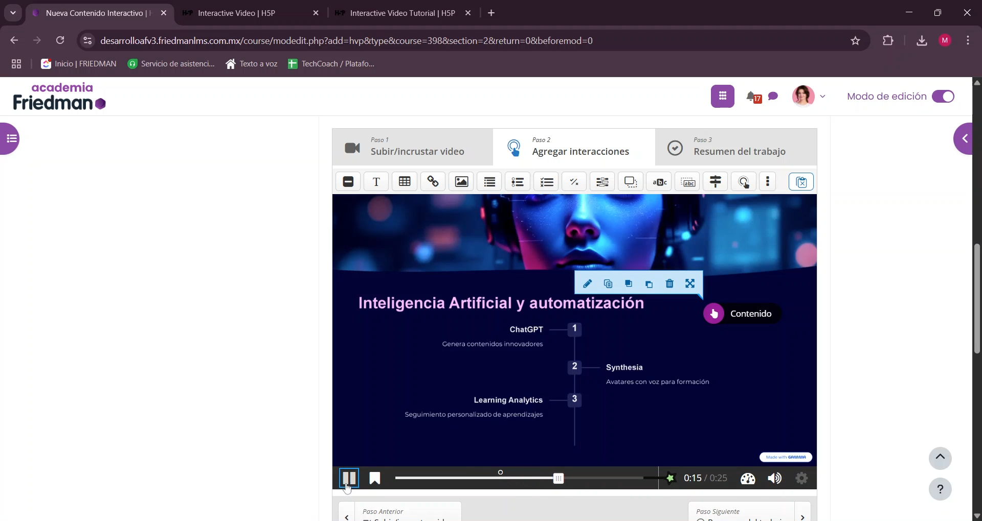Add a Drag and Drop interaction
This screenshot has width=982, height=521.
(x=631, y=182)
